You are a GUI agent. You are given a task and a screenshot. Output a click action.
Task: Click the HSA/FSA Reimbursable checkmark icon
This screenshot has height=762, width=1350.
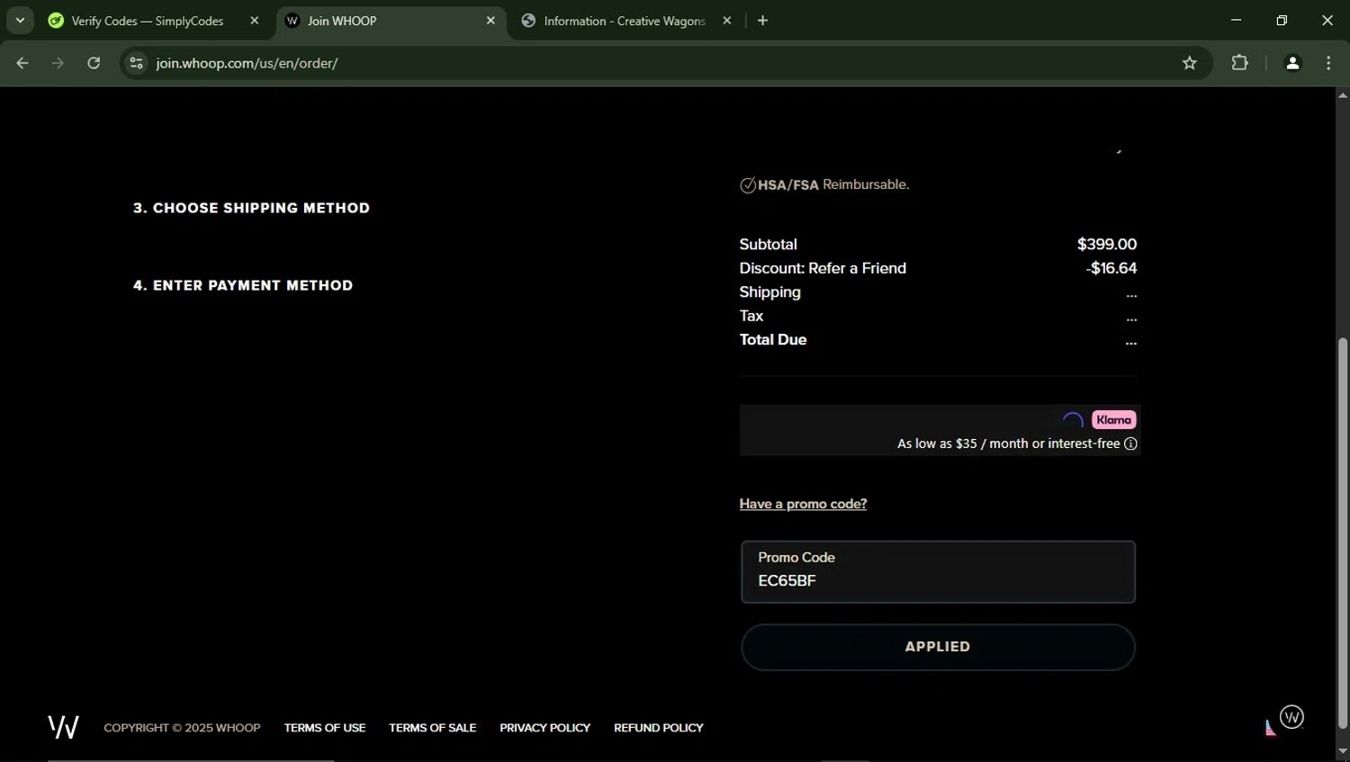point(748,185)
